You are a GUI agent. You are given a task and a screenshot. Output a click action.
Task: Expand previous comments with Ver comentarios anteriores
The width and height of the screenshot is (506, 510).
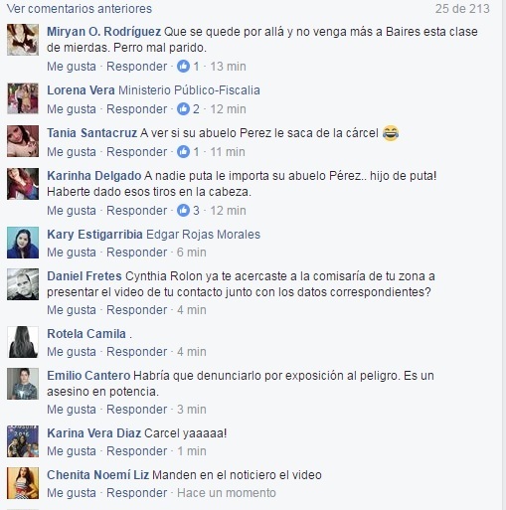click(80, 9)
